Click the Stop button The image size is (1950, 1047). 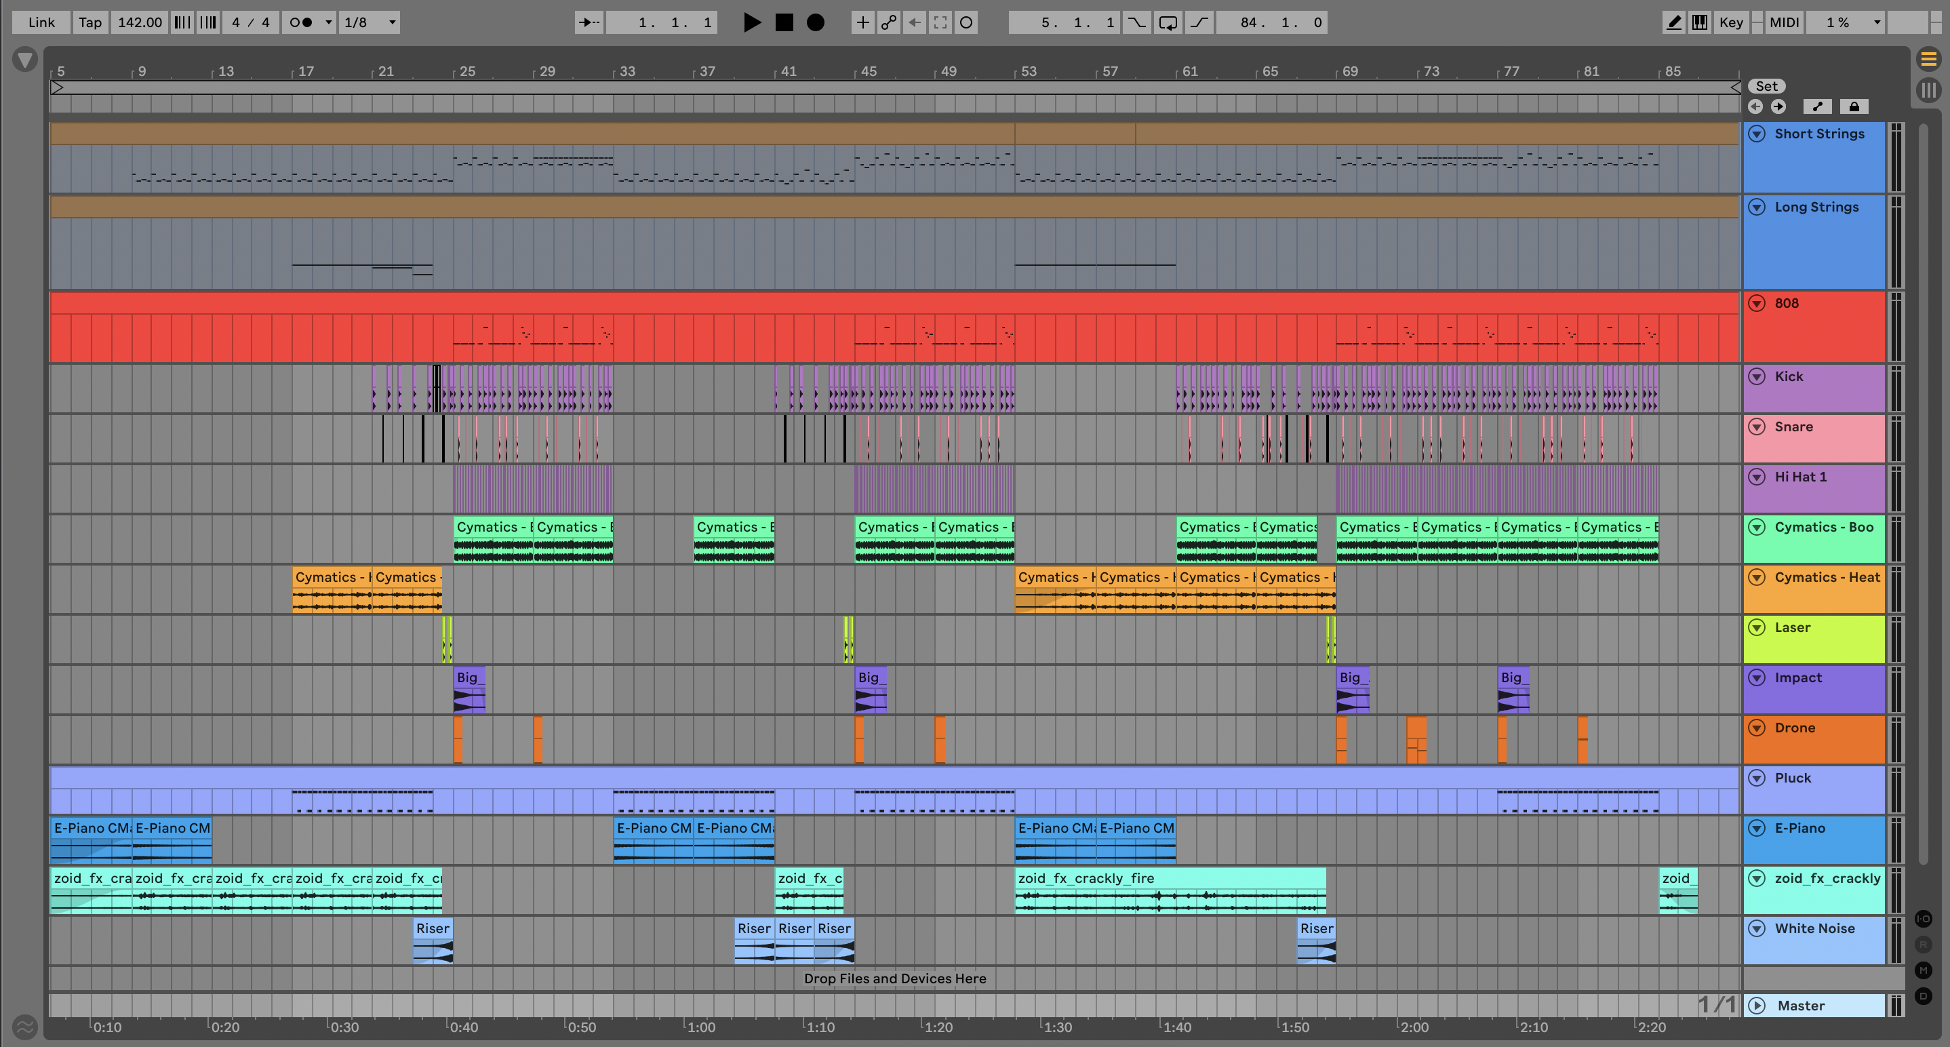click(784, 22)
